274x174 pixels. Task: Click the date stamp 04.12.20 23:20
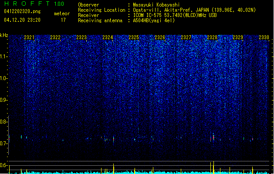coord(22,20)
